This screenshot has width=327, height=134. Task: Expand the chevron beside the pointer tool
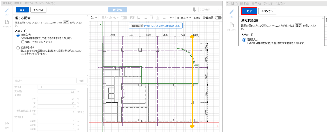[x=96, y=18]
